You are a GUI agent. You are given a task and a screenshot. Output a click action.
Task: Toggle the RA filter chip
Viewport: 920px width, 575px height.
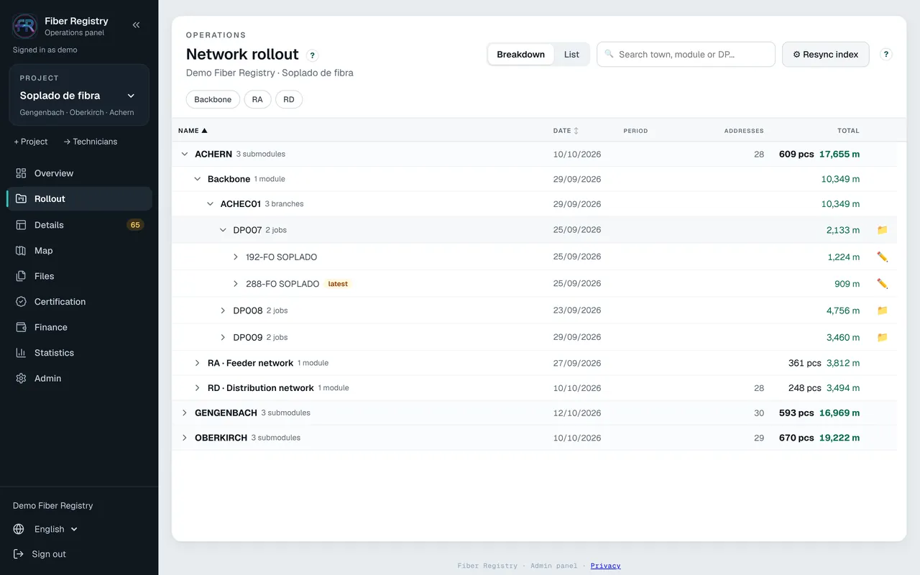tap(257, 99)
